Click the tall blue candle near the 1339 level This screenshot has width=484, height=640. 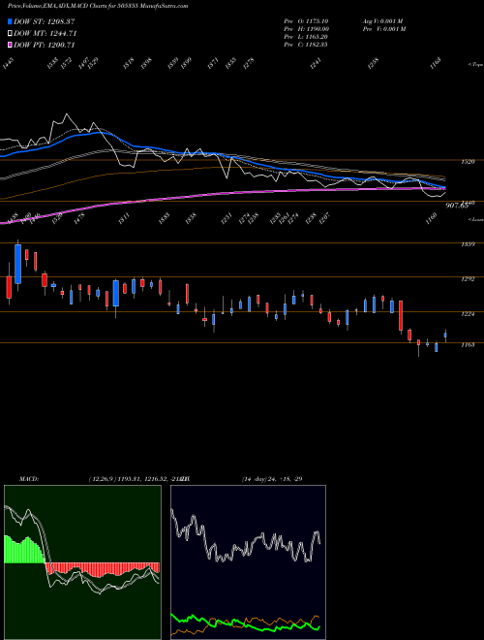pos(18,264)
